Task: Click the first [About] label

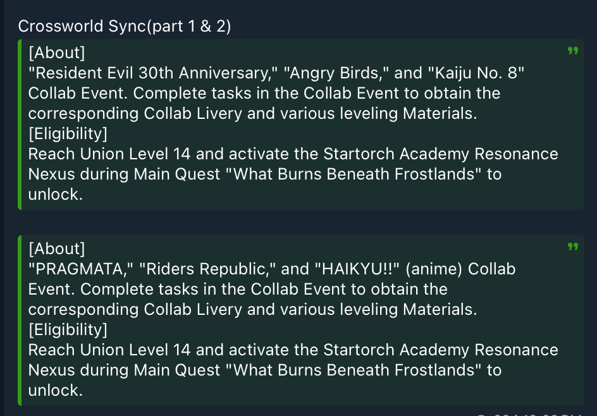Action: [x=56, y=52]
